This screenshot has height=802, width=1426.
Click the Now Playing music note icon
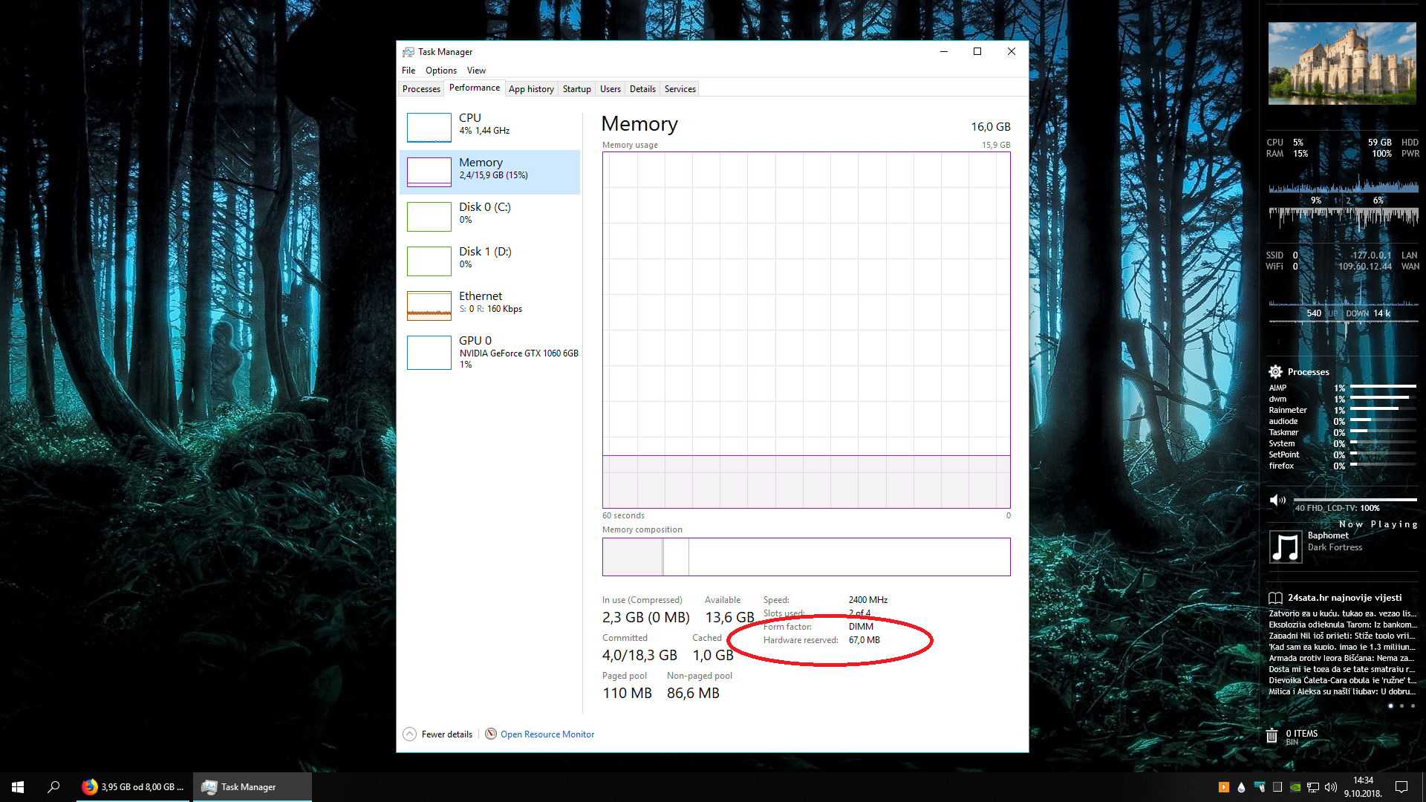pyautogui.click(x=1286, y=547)
